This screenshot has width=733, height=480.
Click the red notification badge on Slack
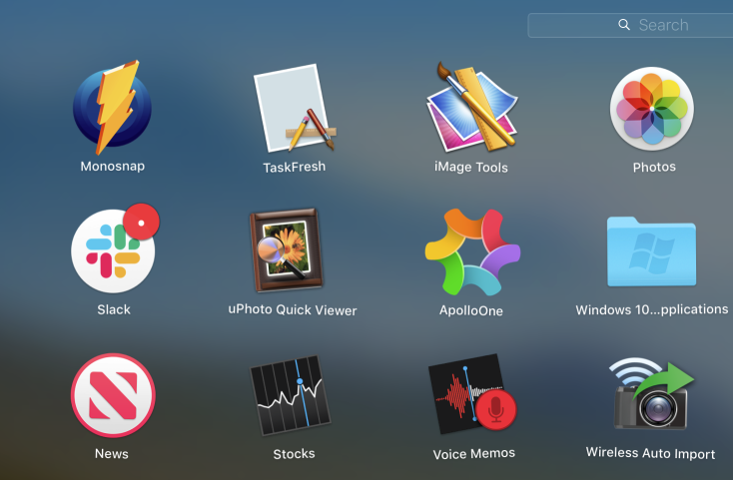tap(142, 221)
